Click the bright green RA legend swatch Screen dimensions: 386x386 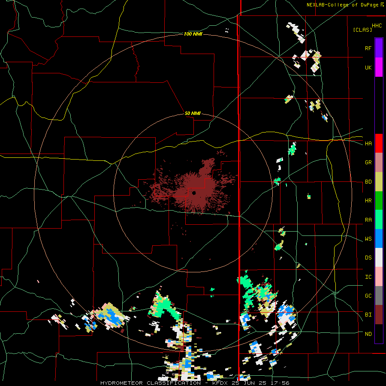click(379, 220)
